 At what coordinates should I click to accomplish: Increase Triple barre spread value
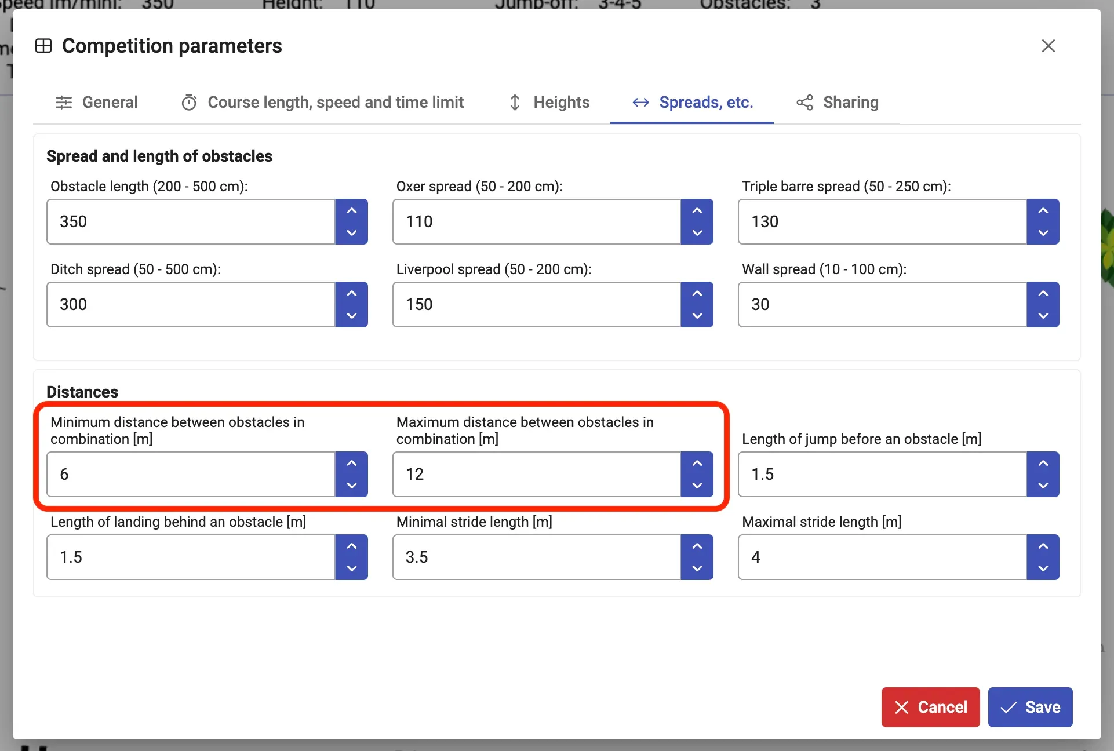coord(1043,211)
